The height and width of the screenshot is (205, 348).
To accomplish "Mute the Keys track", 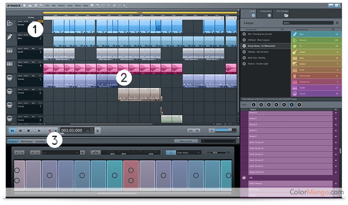I will point(26,62).
